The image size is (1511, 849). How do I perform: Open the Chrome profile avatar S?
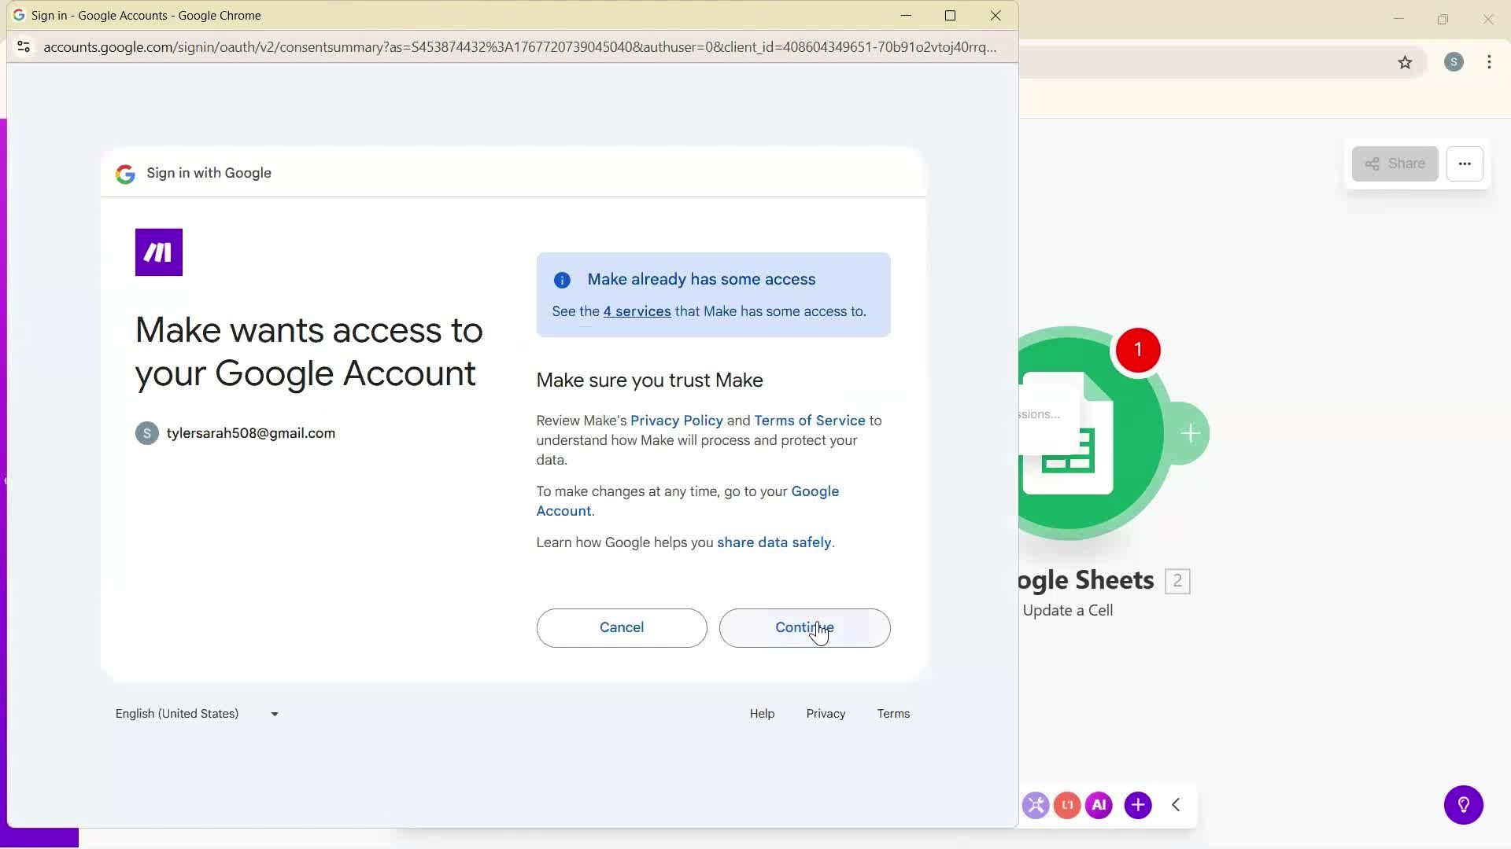(1454, 62)
